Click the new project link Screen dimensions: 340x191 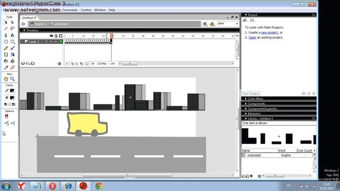click(x=269, y=32)
